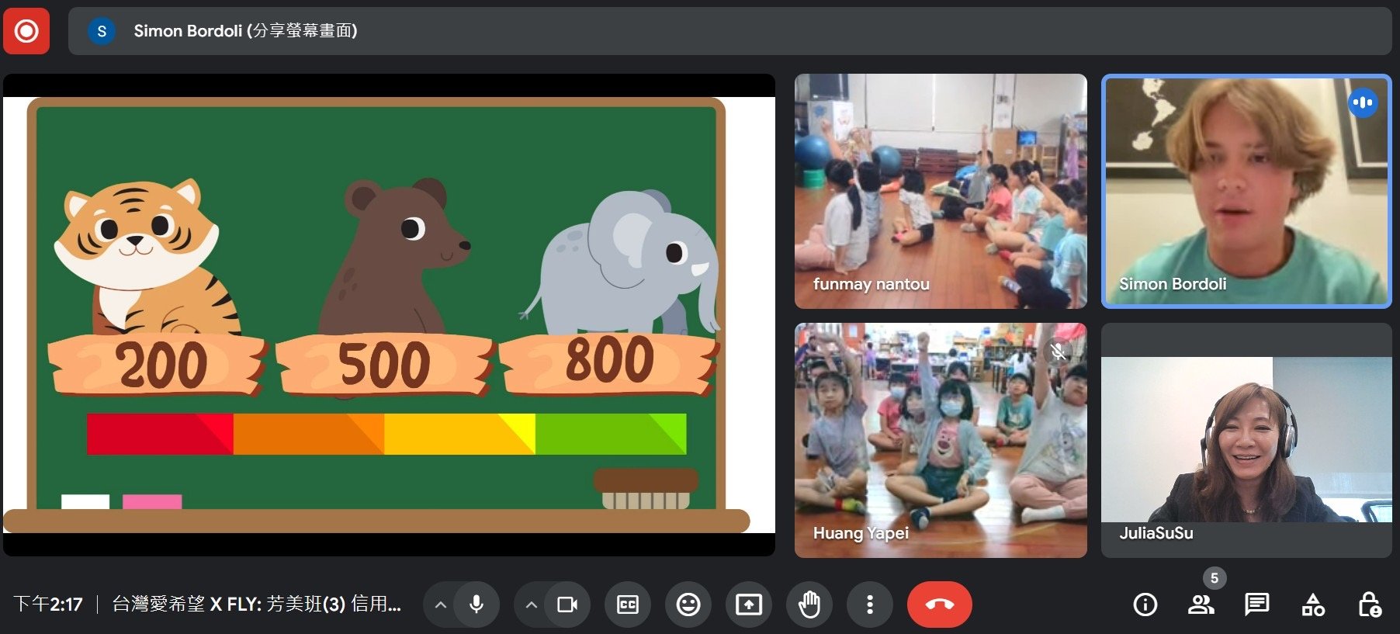The height and width of the screenshot is (634, 1400).
Task: Click the Simon Bordoli presenter banner title
Action: (x=245, y=31)
